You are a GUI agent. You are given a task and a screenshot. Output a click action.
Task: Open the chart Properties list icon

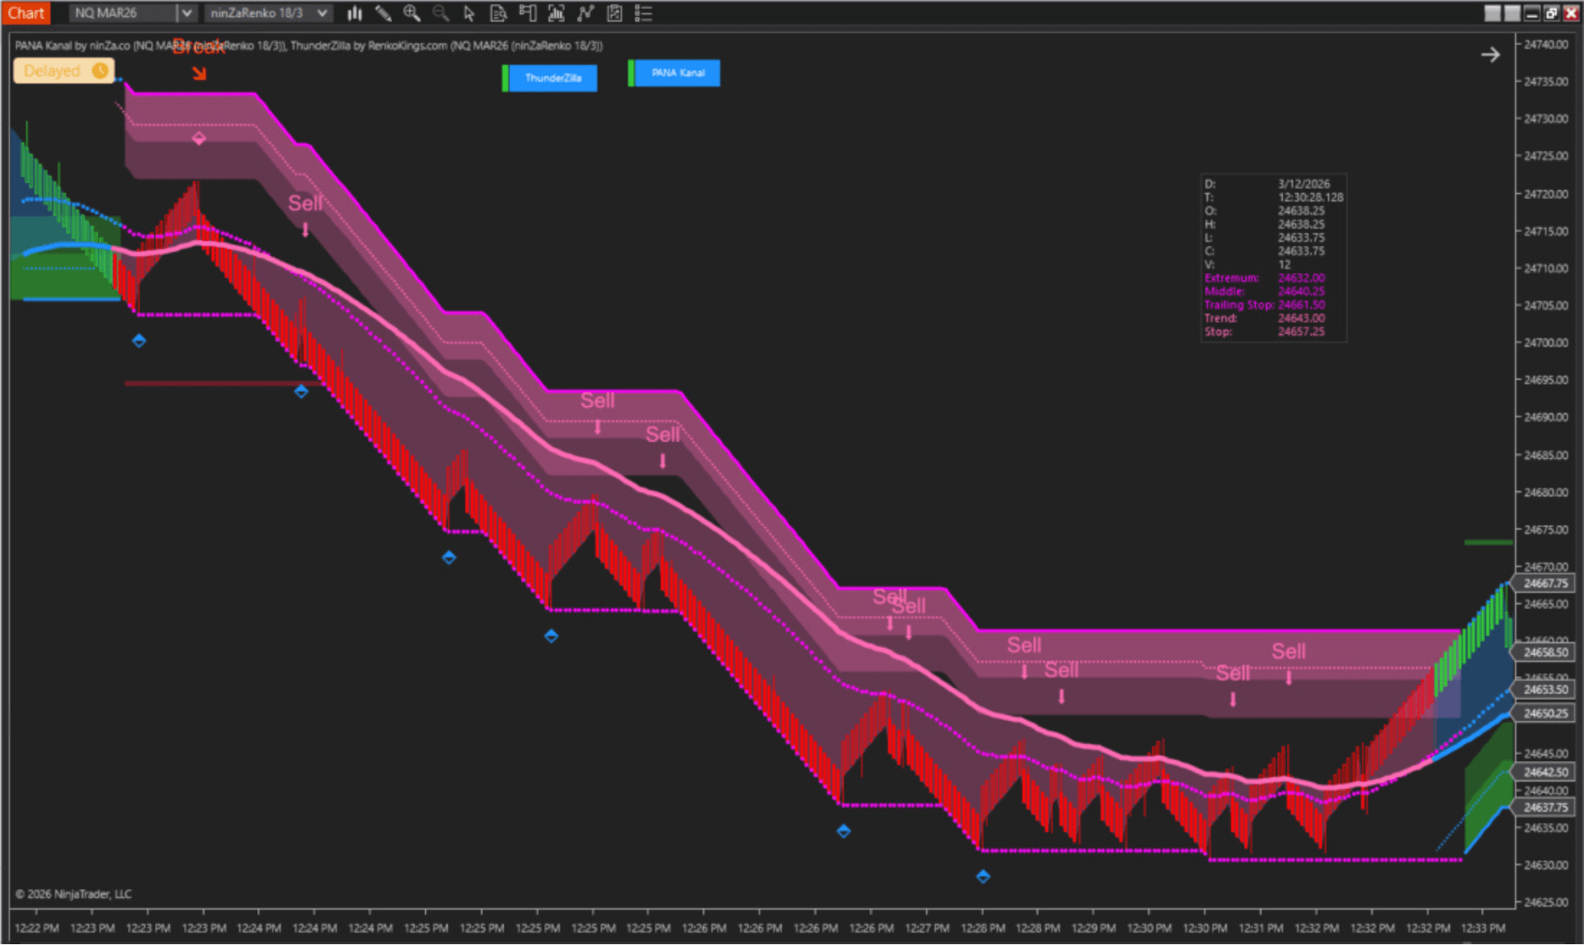(x=643, y=13)
